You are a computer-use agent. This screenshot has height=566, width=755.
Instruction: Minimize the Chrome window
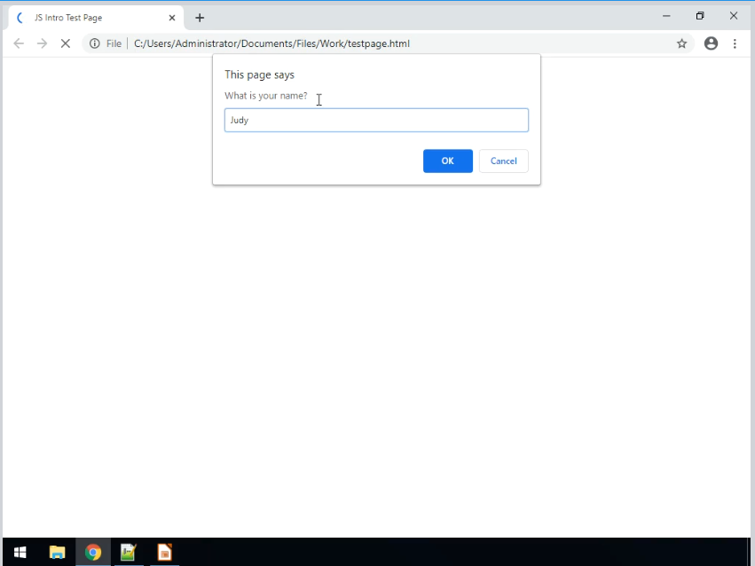[666, 16]
